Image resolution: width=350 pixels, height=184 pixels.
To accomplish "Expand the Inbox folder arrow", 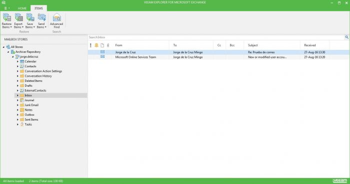I will [x=17, y=95].
